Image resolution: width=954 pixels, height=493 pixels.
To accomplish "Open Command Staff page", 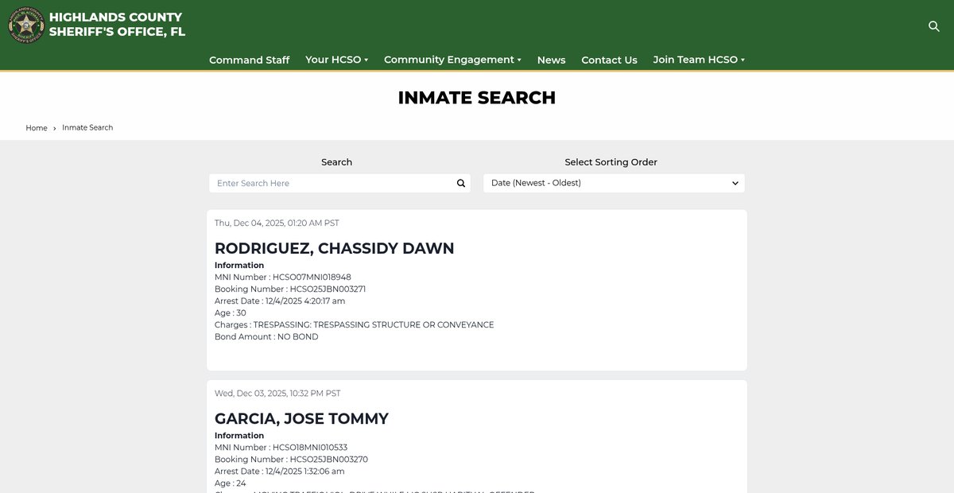I will [x=249, y=60].
